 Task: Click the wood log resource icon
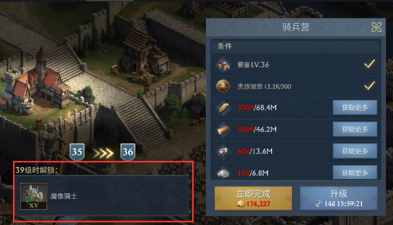click(x=223, y=130)
